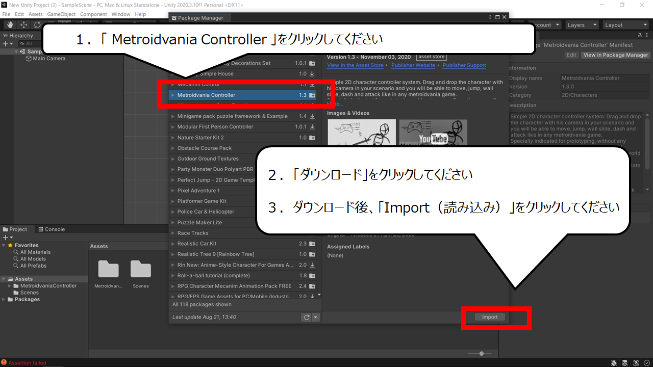The image size is (653, 367).
Task: Click download icon for Minigame pack puzzle framework
Action: coord(312,116)
